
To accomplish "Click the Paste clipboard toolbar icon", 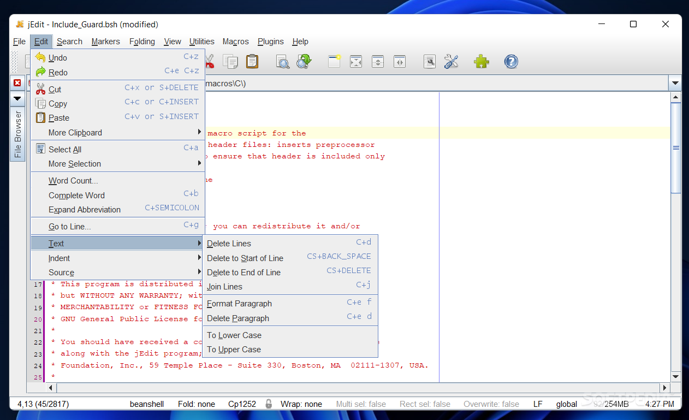I will point(252,61).
